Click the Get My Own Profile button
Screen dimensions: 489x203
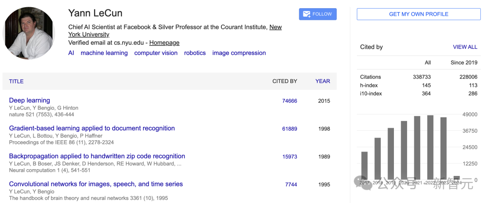pyautogui.click(x=418, y=14)
